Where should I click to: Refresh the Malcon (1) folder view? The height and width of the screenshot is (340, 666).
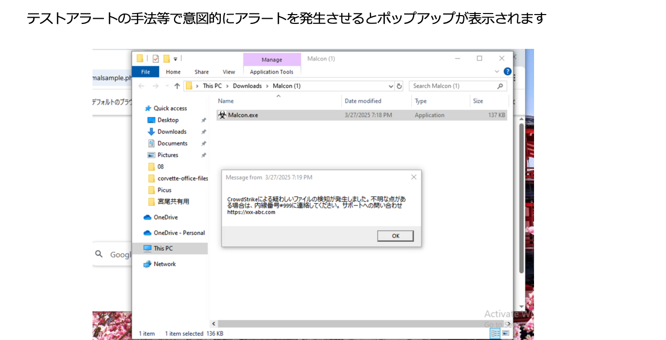tap(399, 86)
